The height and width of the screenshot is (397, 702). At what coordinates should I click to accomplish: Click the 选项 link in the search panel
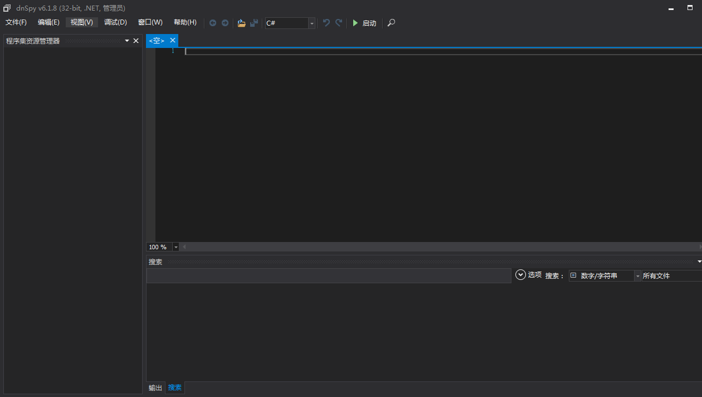coord(535,275)
